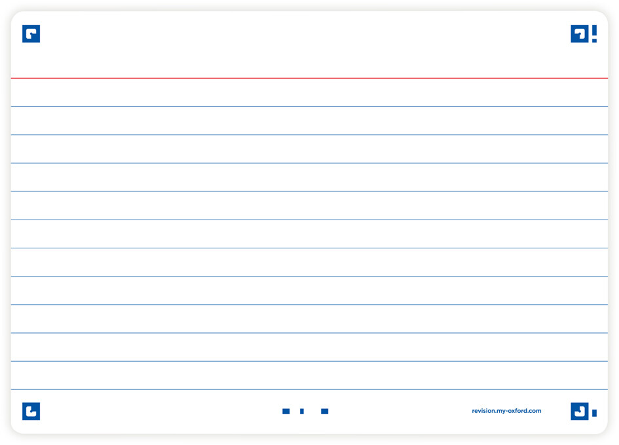
Task: Click the bottom-left corner marker icon
Action: click(31, 411)
